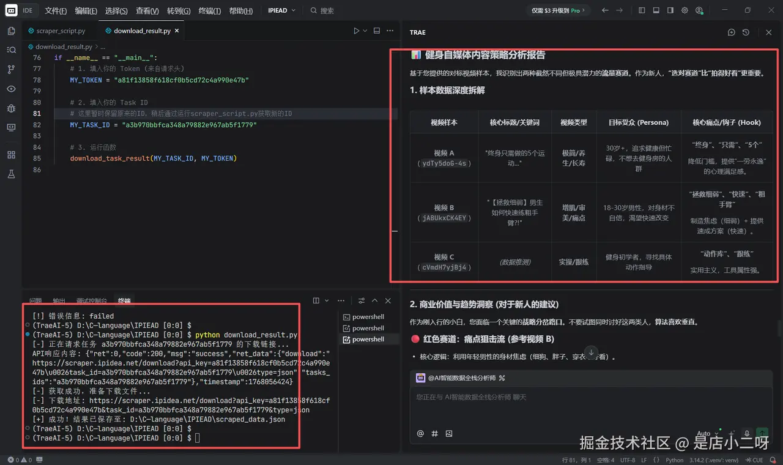Open the IPIEAD project dropdown

point(281,10)
